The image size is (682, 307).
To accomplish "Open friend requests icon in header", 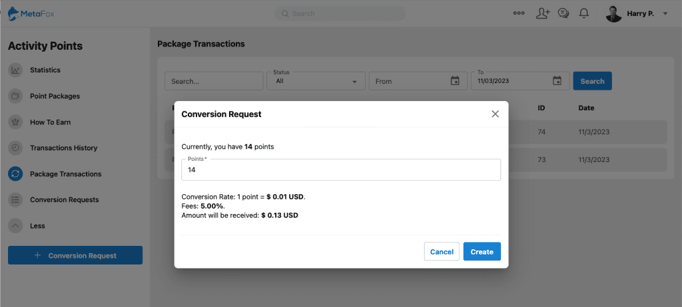I will (x=542, y=13).
